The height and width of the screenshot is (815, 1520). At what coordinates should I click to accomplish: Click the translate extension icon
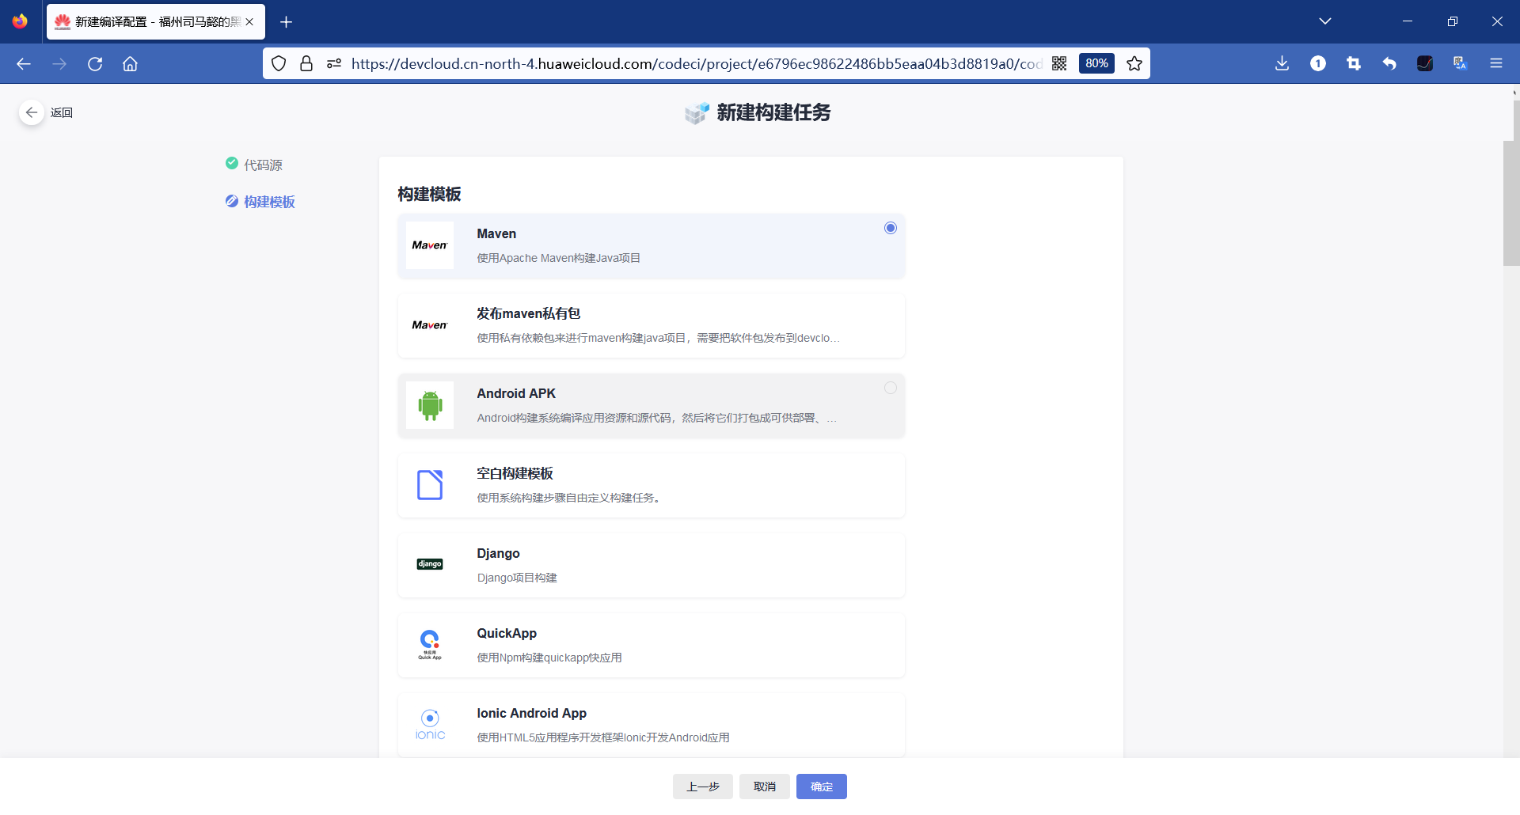1461,64
